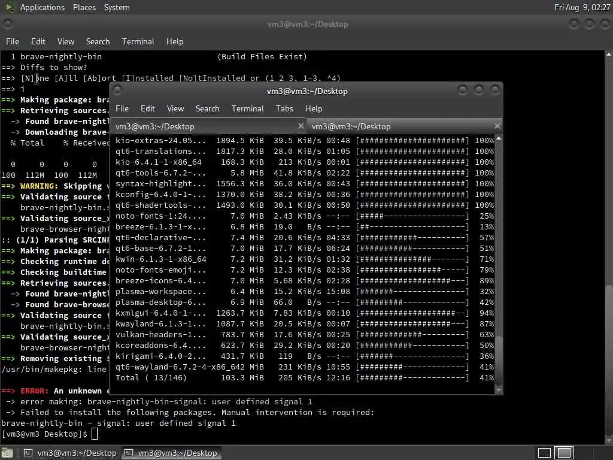Open Edit menu in the back terminal window
Screen dimensions: 613x460
coord(38,41)
